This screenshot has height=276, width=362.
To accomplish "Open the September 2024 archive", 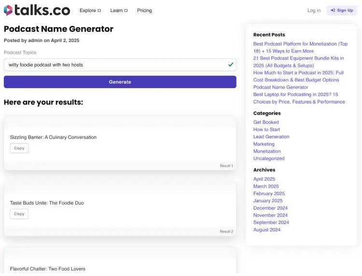I will [271, 223].
